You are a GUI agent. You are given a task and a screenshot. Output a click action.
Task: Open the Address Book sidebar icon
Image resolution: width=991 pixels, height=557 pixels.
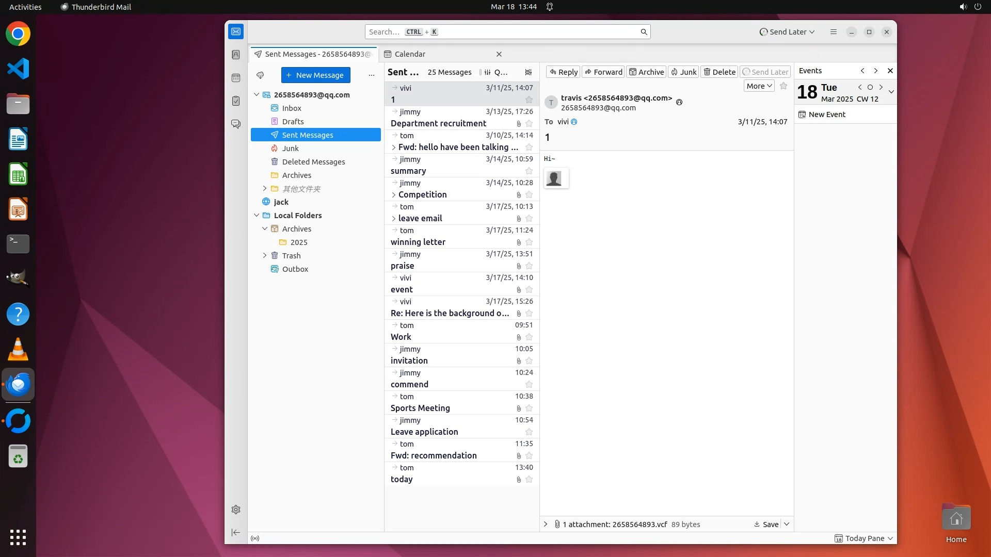pyautogui.click(x=236, y=55)
